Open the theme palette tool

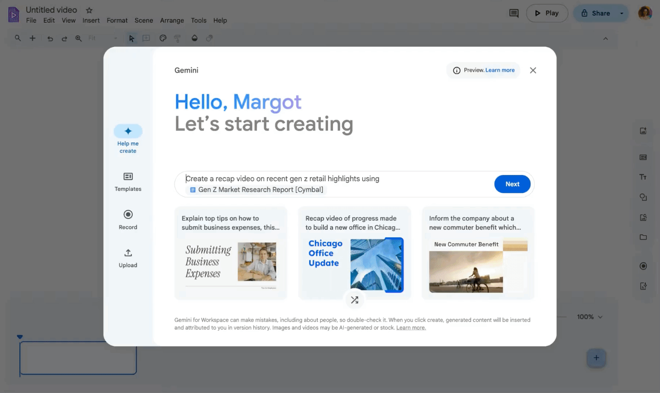[163, 38]
